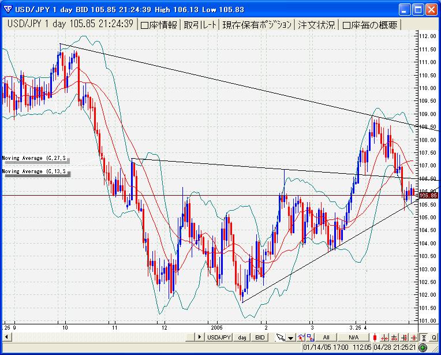
Task: Click the vertical scale fit icon
Action: coord(424,337)
